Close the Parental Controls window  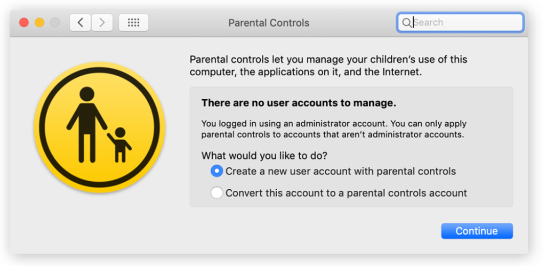[24, 22]
